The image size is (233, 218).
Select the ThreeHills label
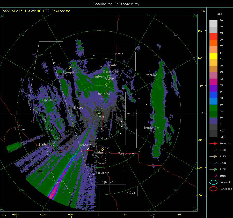(130, 113)
